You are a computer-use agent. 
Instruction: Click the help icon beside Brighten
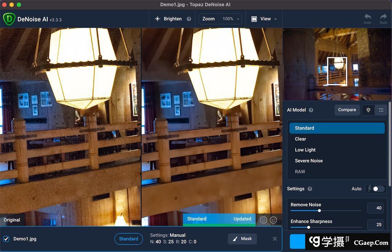click(x=189, y=19)
